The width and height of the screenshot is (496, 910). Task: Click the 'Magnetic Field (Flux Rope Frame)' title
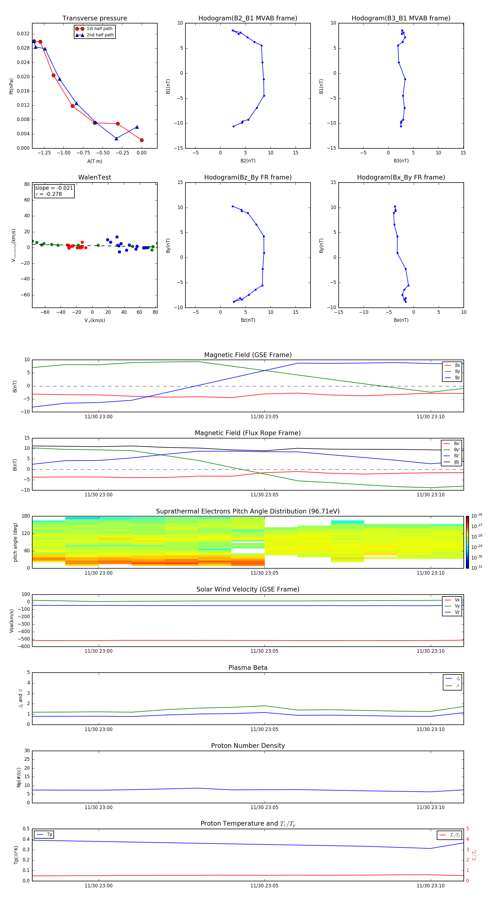[x=248, y=433]
